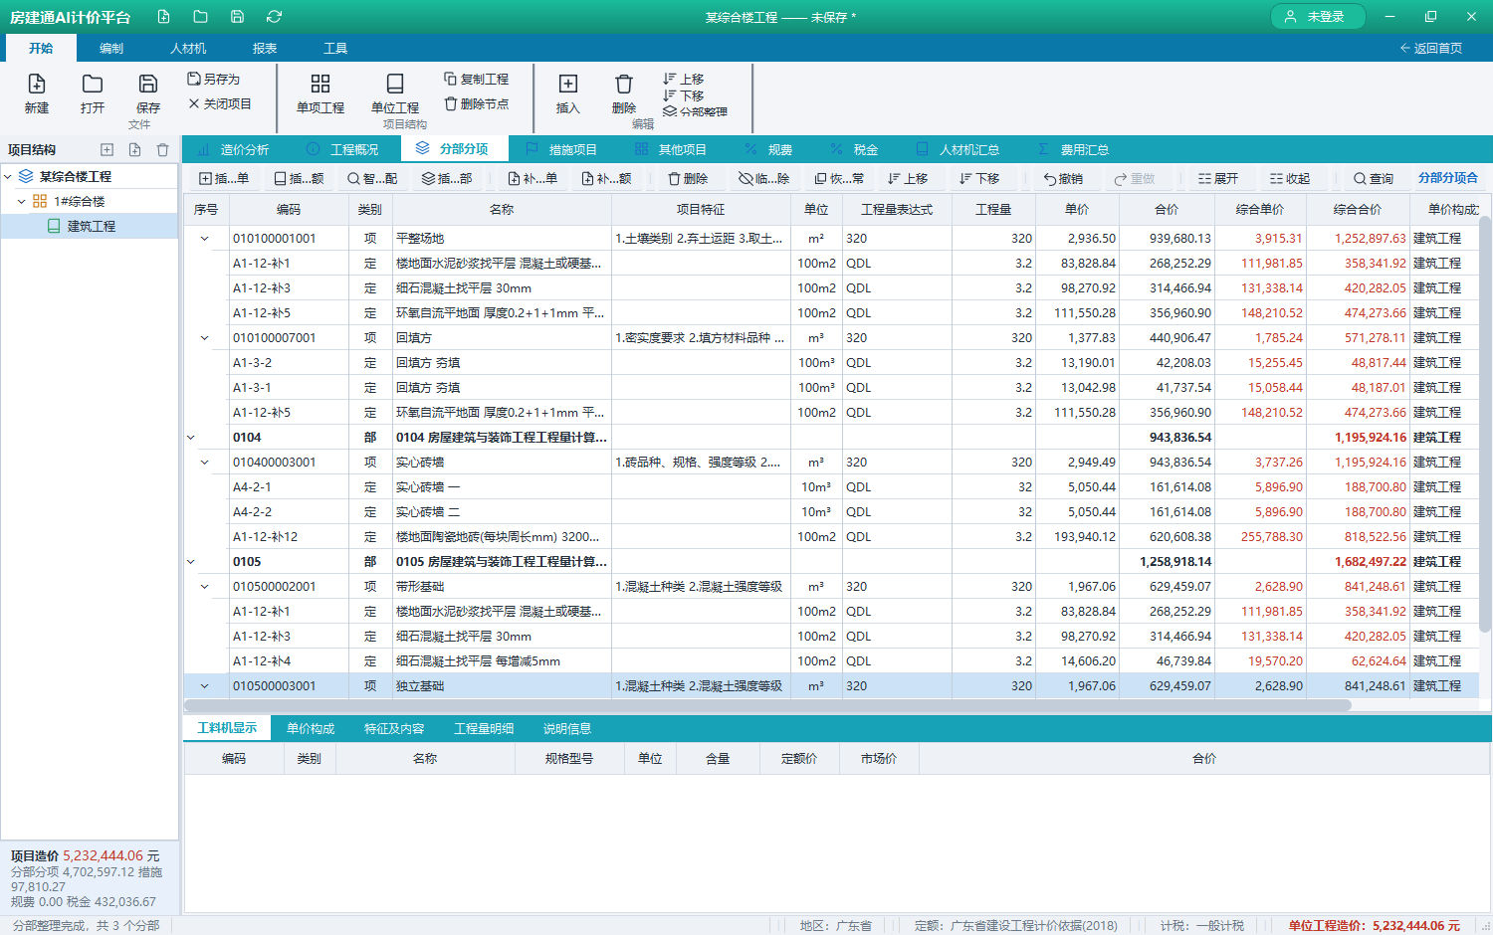Open a project with the 打开 icon

93,85
